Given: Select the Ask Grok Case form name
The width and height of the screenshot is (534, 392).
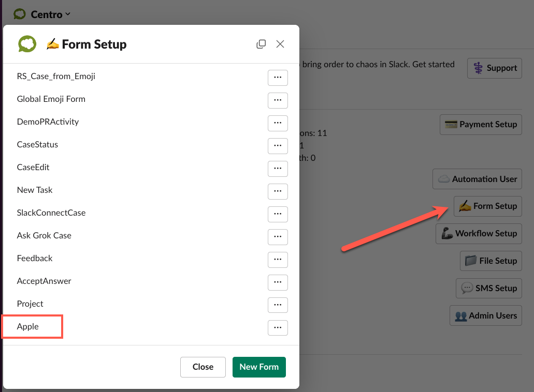Looking at the screenshot, I should (44, 236).
